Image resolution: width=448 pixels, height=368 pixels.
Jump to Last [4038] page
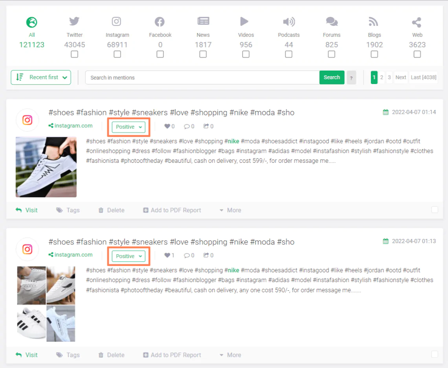pos(423,77)
